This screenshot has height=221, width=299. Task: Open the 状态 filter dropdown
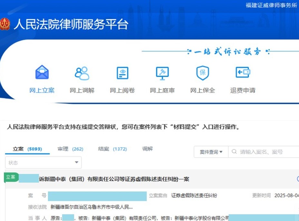click(43, 162)
